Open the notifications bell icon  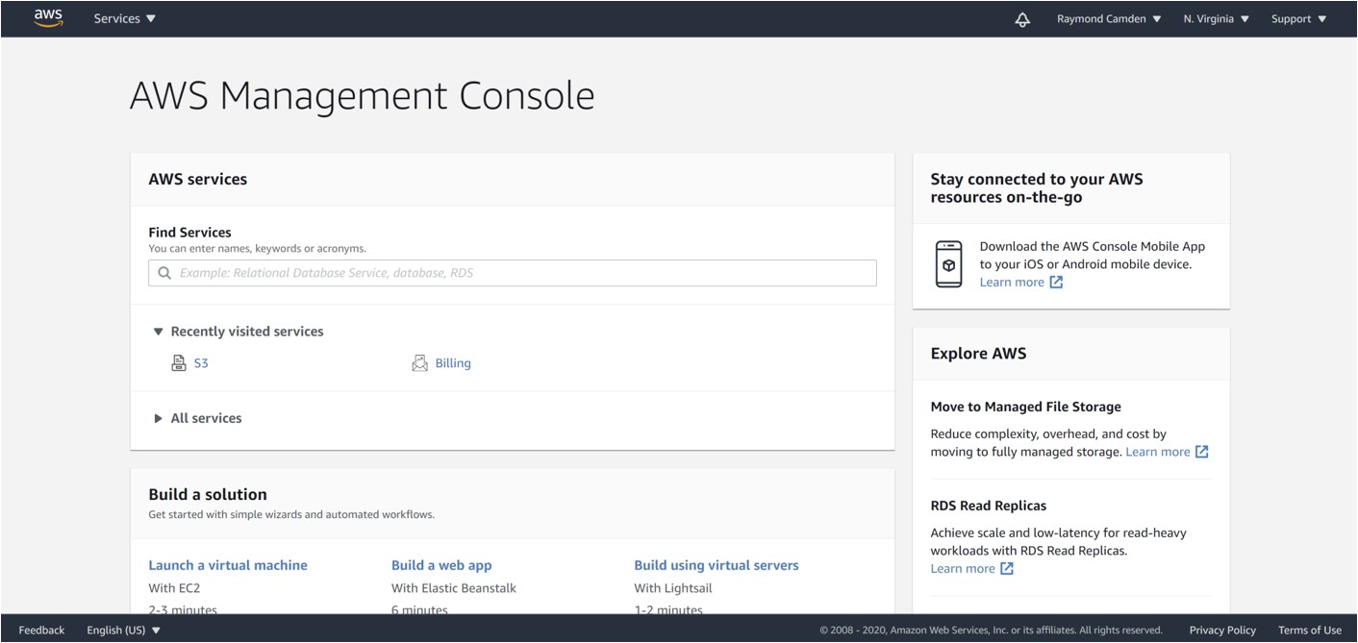click(1022, 19)
